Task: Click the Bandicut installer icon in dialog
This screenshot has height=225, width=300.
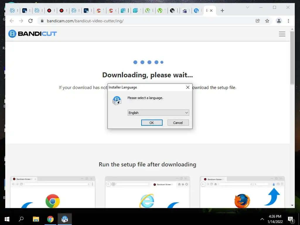Action: click(x=117, y=100)
